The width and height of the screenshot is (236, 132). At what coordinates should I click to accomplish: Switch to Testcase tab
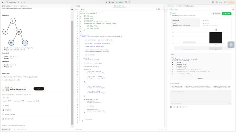click(x=171, y=6)
